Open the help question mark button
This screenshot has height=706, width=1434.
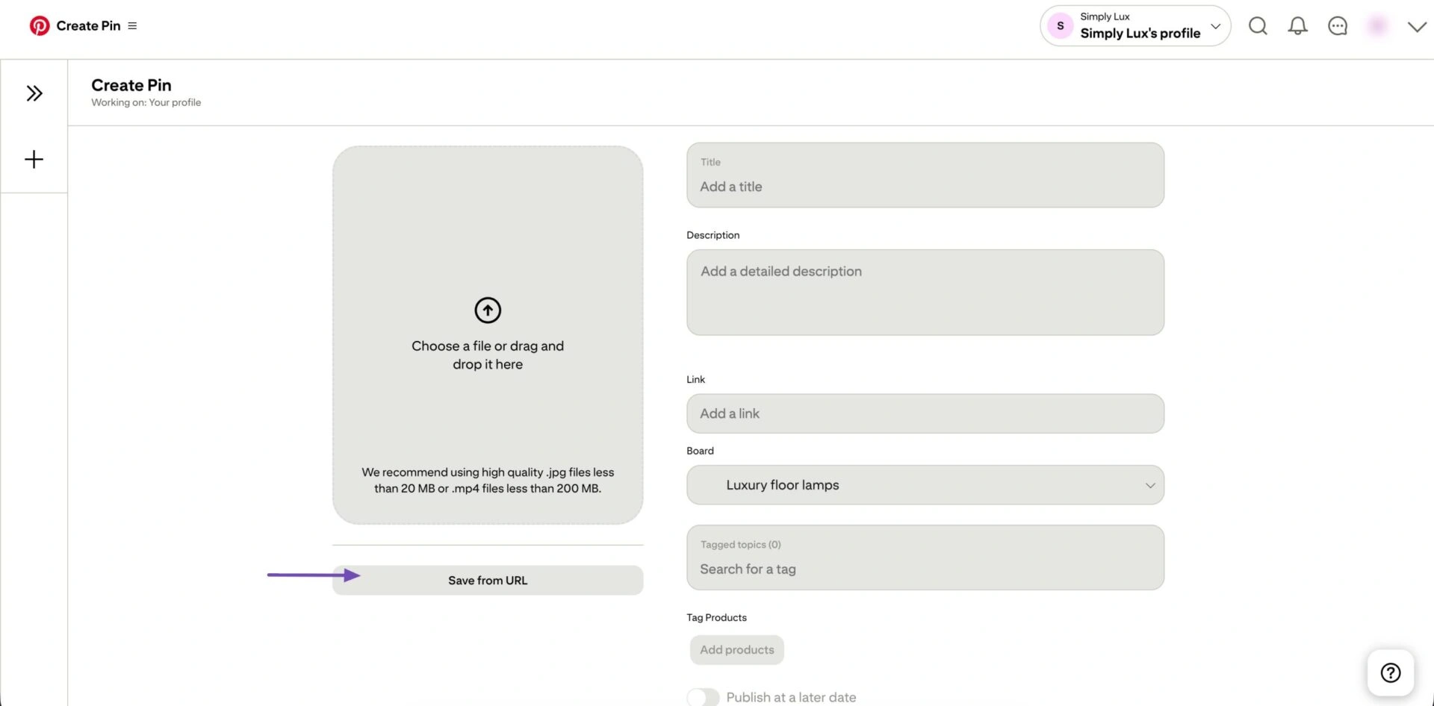point(1390,672)
